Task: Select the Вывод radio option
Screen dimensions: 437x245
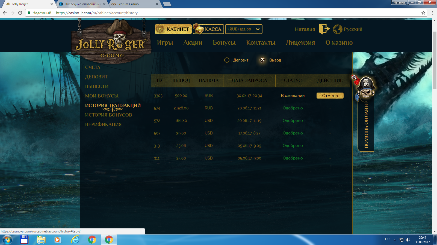Action: coord(262,60)
